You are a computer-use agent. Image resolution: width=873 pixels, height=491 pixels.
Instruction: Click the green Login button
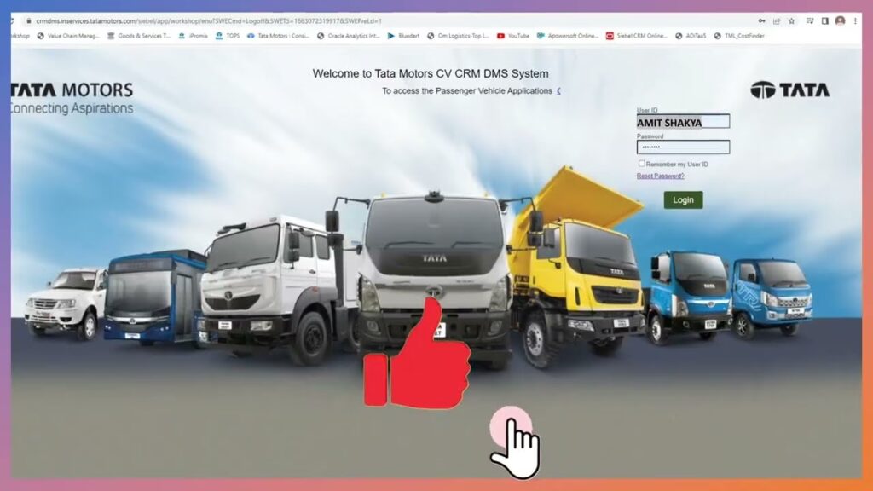click(x=683, y=199)
